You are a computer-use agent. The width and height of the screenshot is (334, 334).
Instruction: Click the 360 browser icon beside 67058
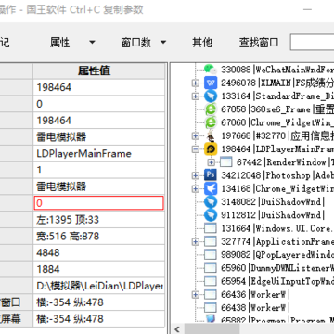tap(211, 109)
